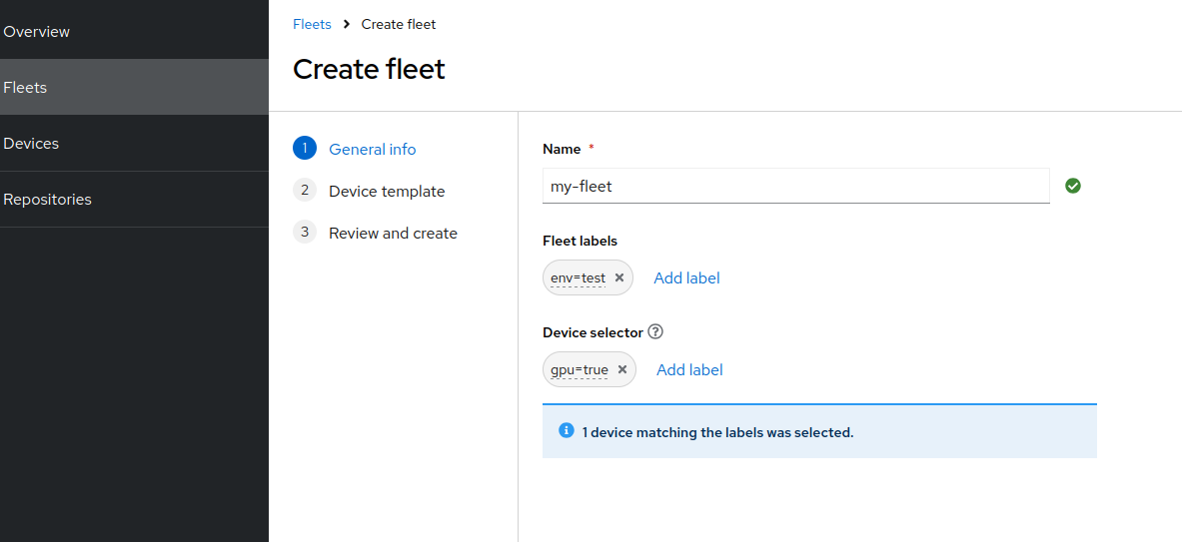Screen dimensions: 1182x542
Task: Remove the env=test fleet label
Action: tap(619, 277)
